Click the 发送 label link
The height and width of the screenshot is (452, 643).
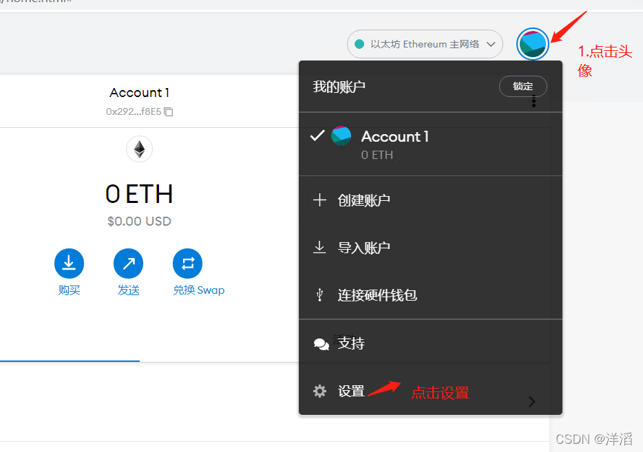(x=128, y=290)
